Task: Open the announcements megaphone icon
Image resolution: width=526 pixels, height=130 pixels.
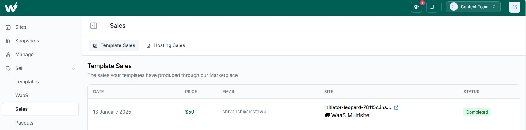Action: 417,7
